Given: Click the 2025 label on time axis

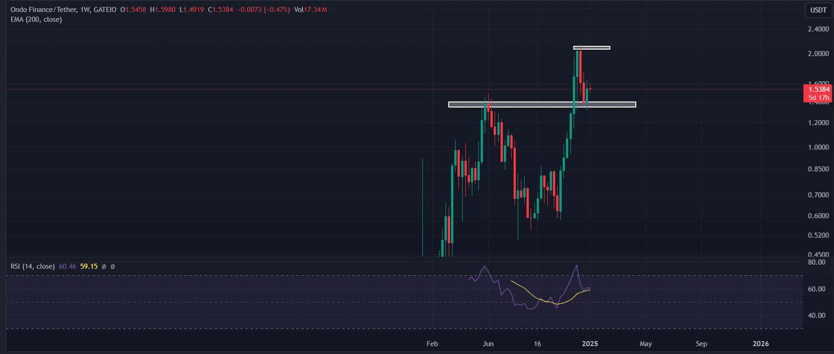Looking at the screenshot, I should pyautogui.click(x=590, y=344).
